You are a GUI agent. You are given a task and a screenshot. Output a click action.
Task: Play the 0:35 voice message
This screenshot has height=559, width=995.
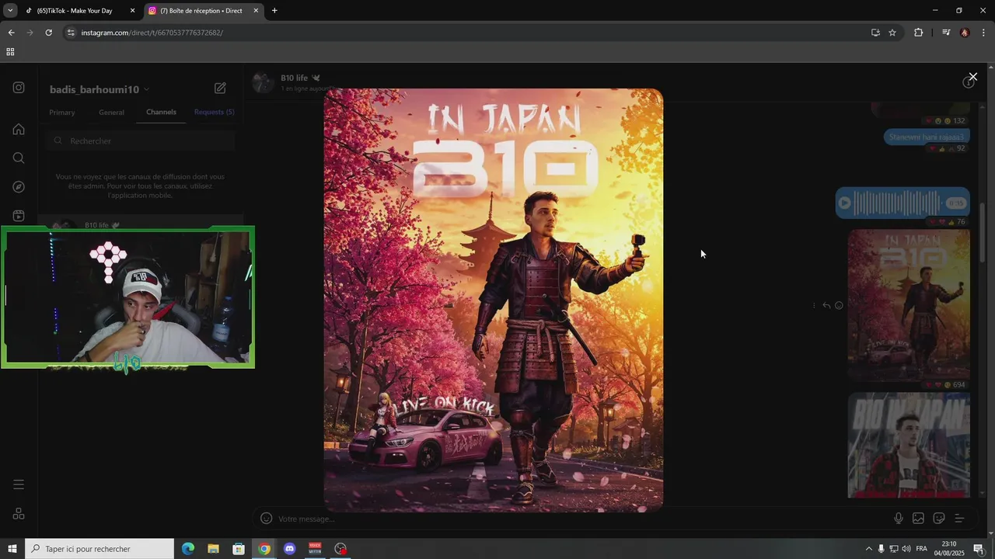point(845,203)
